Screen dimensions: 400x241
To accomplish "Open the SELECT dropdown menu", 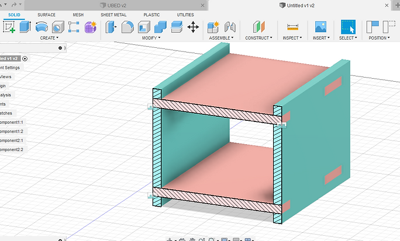I will pos(348,38).
